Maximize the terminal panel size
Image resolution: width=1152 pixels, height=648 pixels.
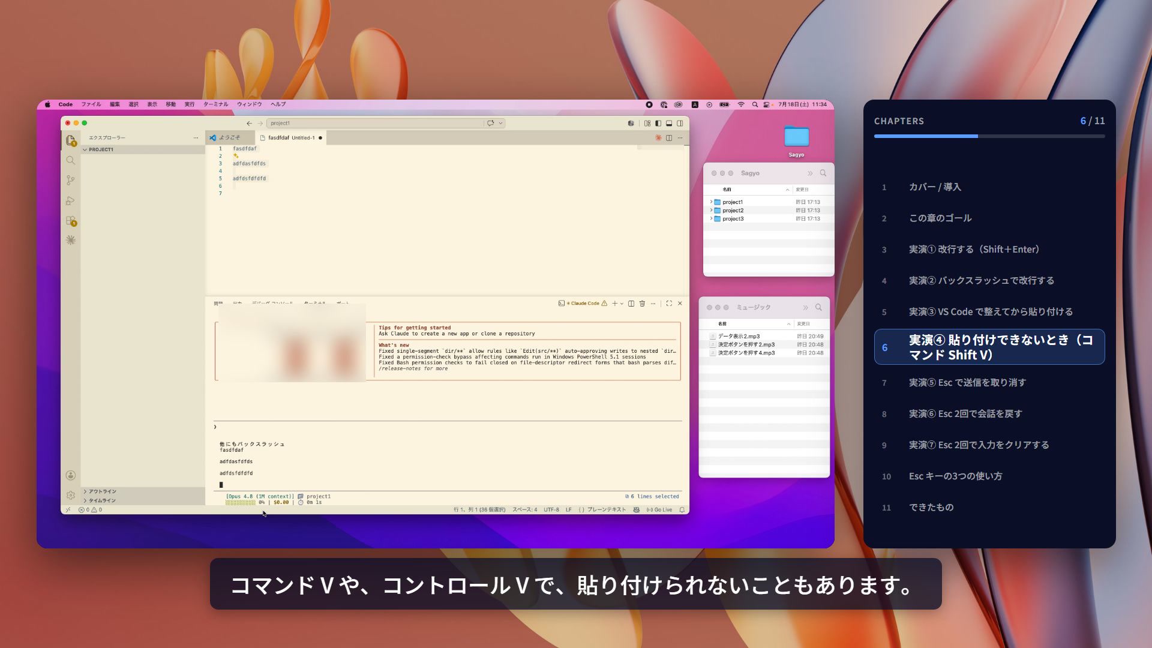coord(669,304)
